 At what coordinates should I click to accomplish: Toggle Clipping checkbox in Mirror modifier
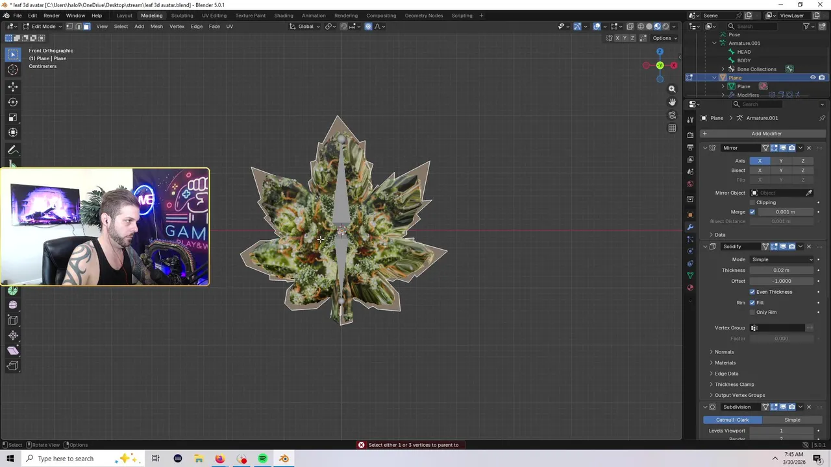point(752,202)
